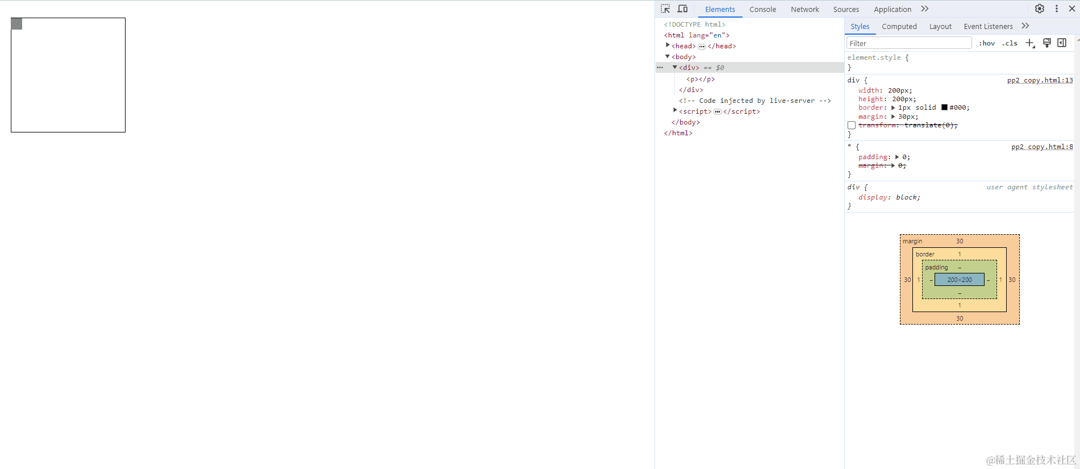Expand the collapsed script element ellipsis
This screenshot has height=469, width=1080.
718,112
